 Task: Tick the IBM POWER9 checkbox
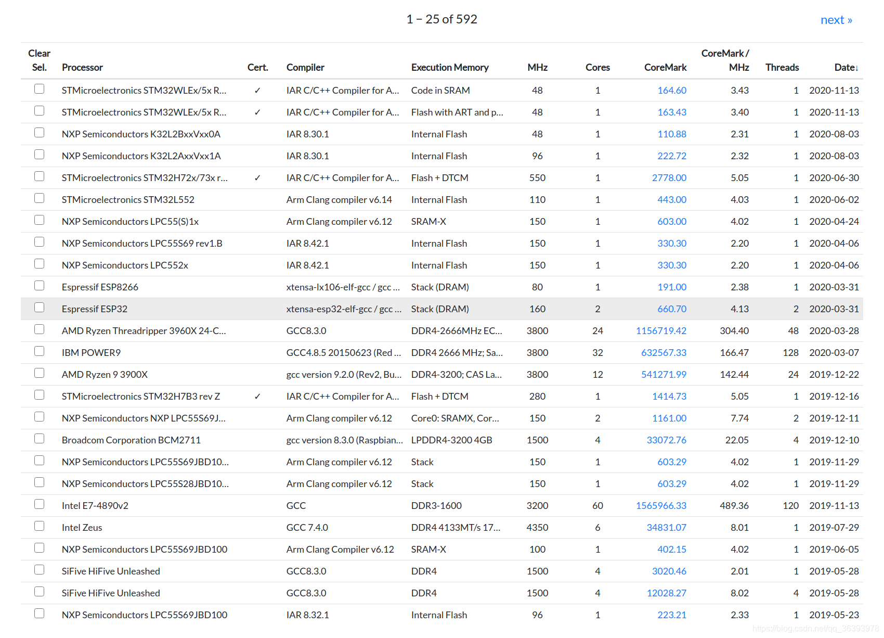(x=39, y=351)
